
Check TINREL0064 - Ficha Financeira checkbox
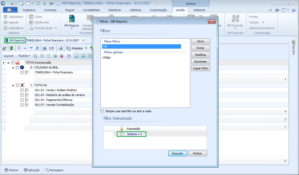pos(22,72)
